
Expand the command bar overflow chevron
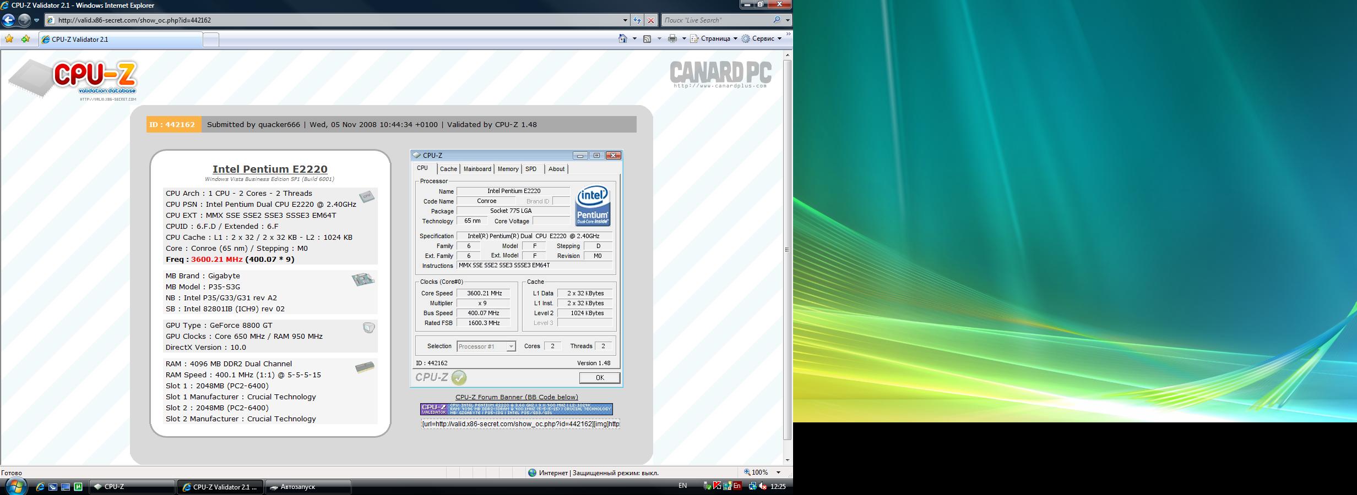tap(788, 34)
